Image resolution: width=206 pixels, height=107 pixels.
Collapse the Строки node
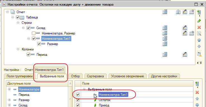(18, 23)
